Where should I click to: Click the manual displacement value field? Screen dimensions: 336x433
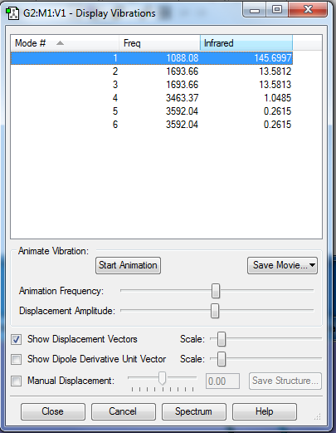[x=222, y=381]
